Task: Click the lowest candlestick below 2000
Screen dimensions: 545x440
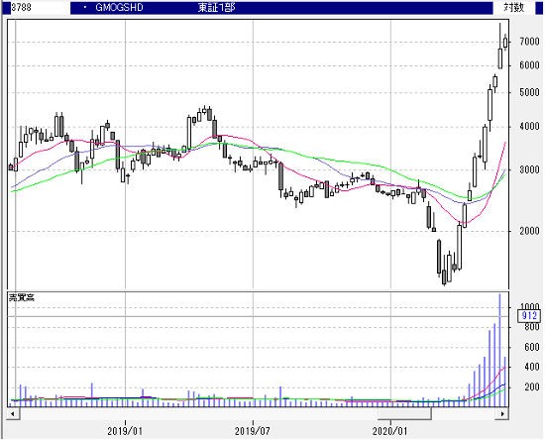Action: (444, 276)
